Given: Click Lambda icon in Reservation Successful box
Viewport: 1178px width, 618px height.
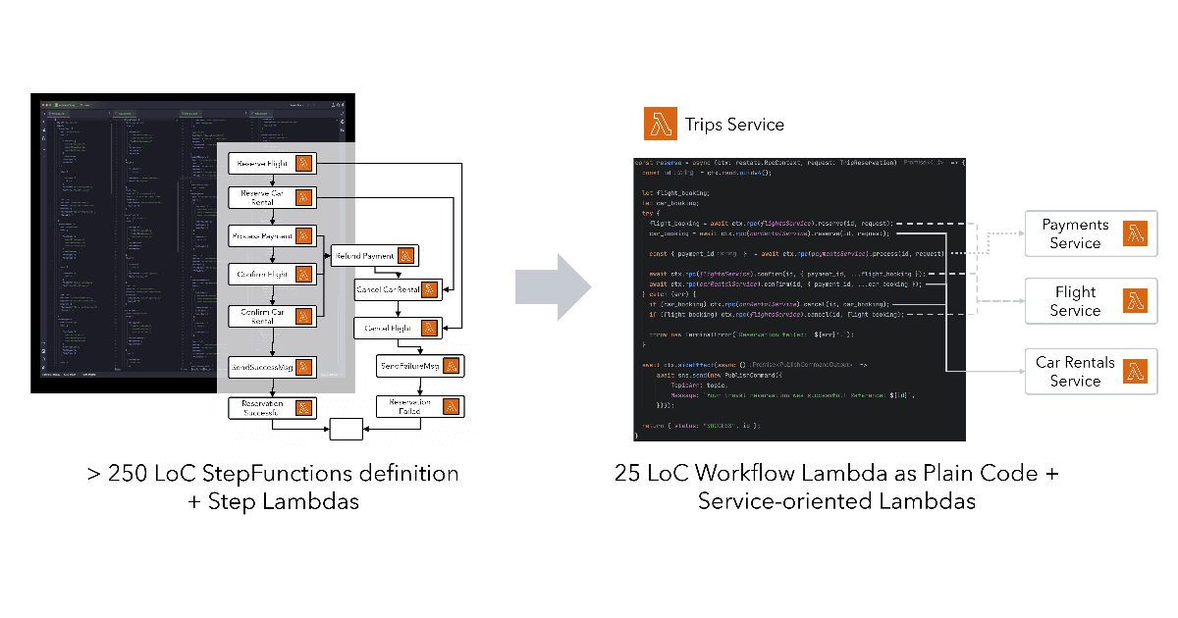Looking at the screenshot, I should [x=304, y=407].
